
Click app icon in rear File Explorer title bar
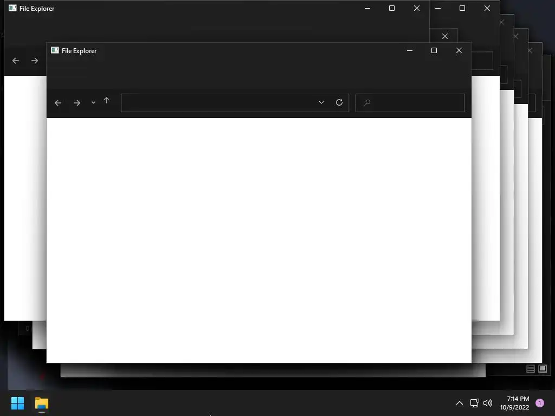tap(13, 8)
